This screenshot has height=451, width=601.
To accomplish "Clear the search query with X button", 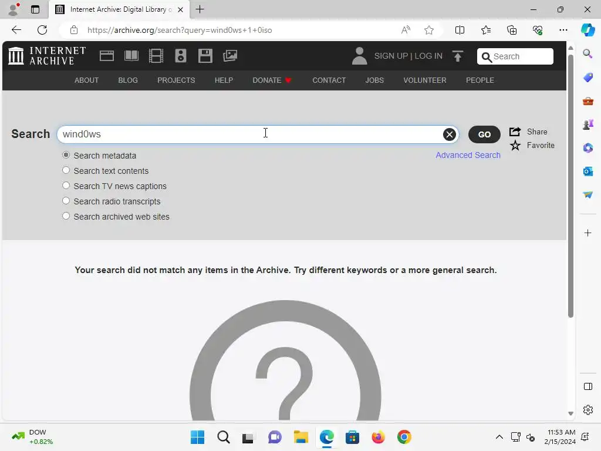I will (449, 134).
